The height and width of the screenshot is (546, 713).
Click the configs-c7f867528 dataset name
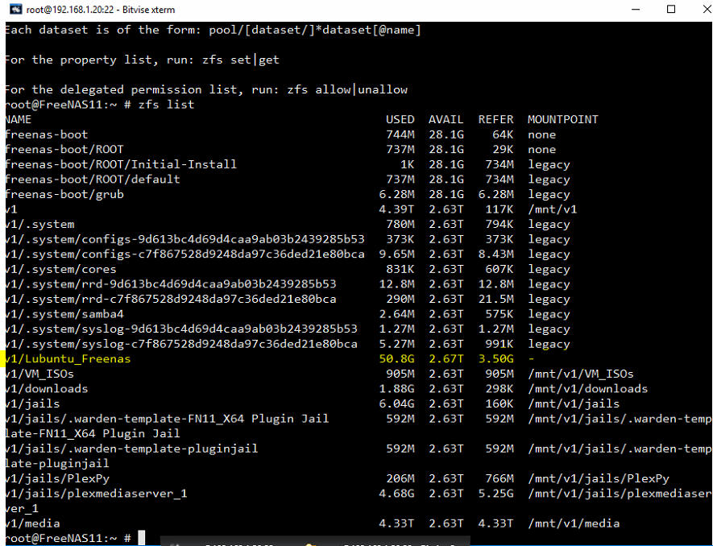tap(184, 254)
